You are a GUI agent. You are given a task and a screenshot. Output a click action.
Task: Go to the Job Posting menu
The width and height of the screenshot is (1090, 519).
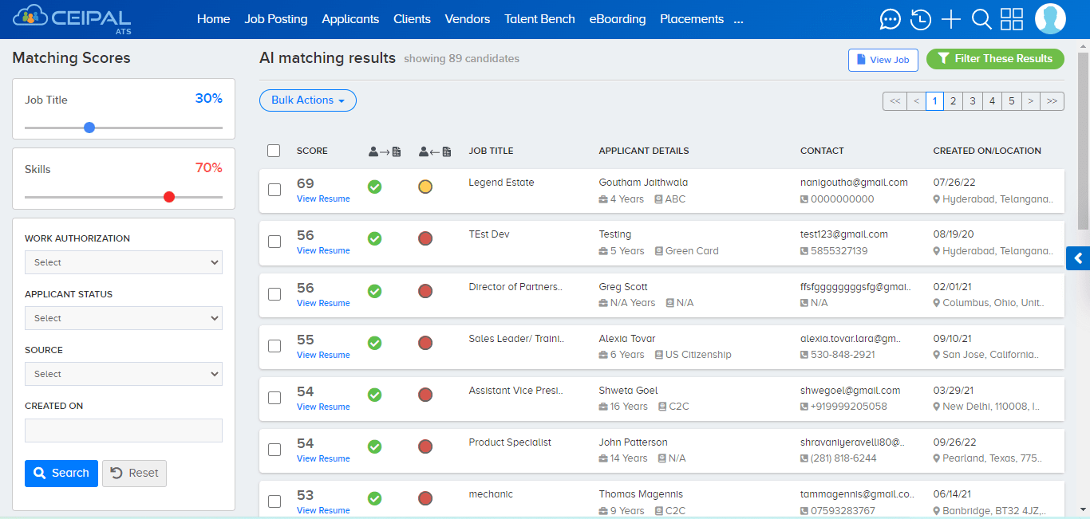276,18
